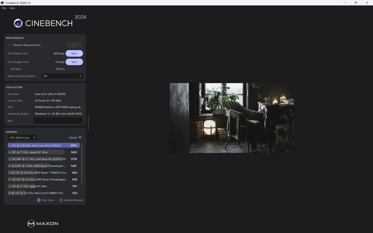Start the CPU Single Core test
373x233 pixels.
tap(74, 62)
